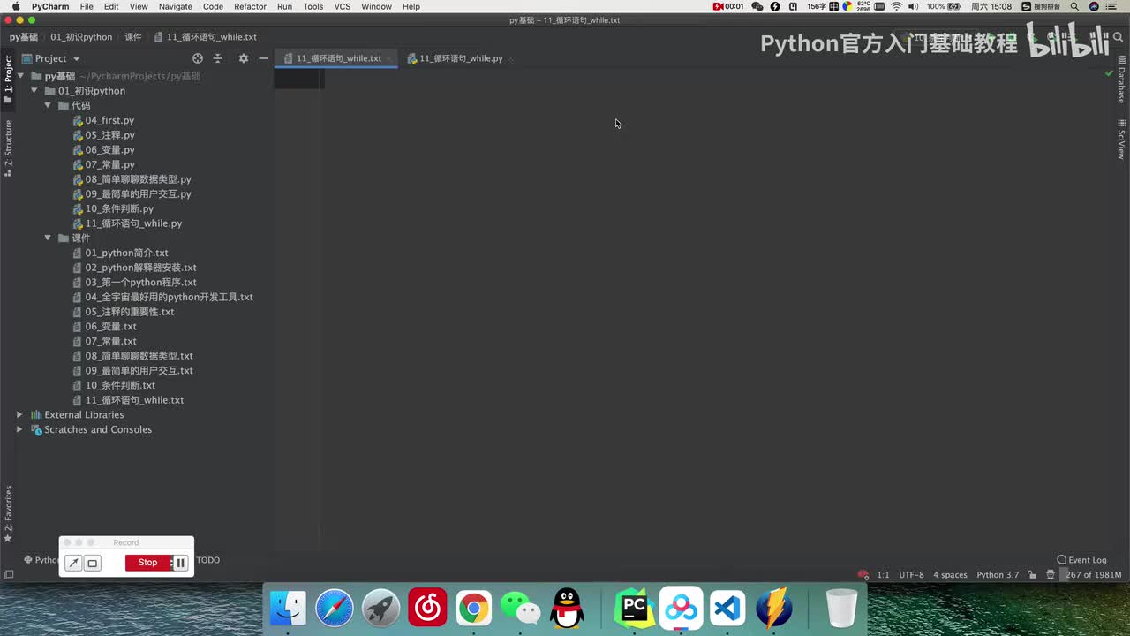
Task: Click the memory indicator 267 of 1981M
Action: pos(1093,575)
